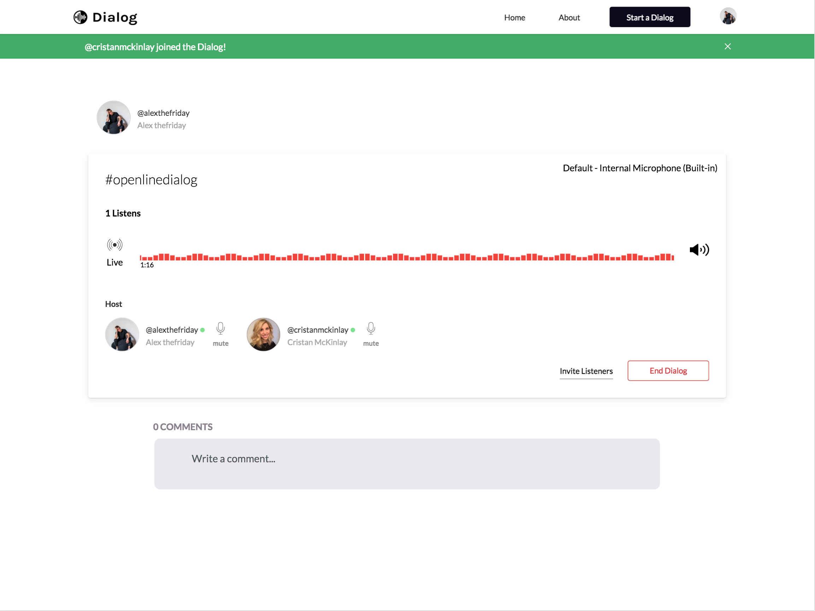Image resolution: width=815 pixels, height=611 pixels.
Task: Click Cristan McKinlay's host avatar photo
Action: click(263, 334)
